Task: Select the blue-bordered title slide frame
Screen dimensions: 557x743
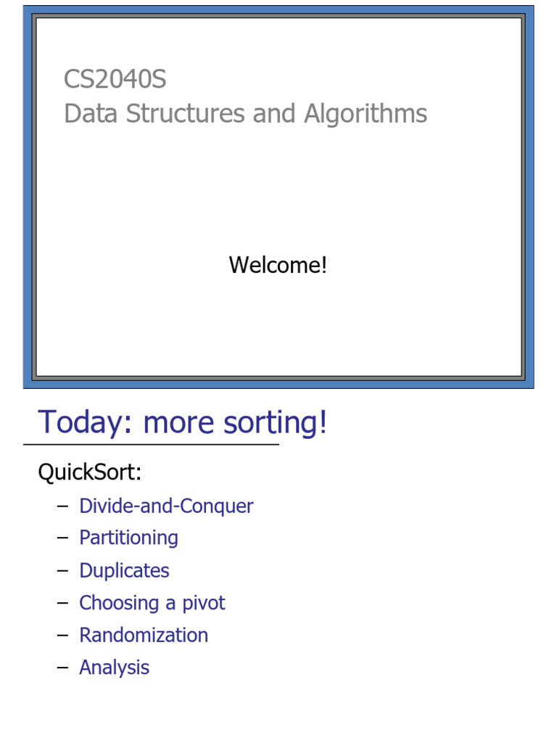Action: click(x=29, y=196)
